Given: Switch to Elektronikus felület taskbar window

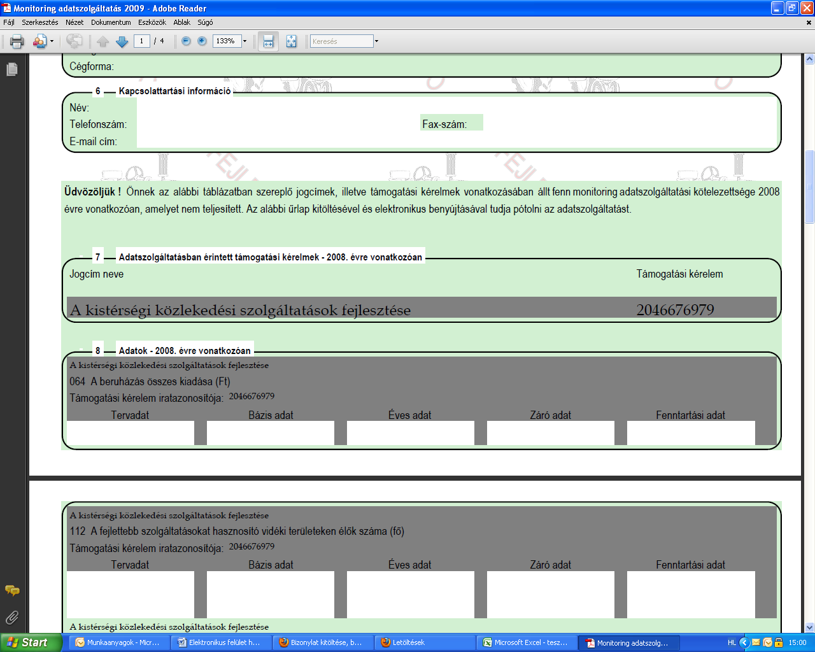Looking at the screenshot, I should pyautogui.click(x=222, y=642).
